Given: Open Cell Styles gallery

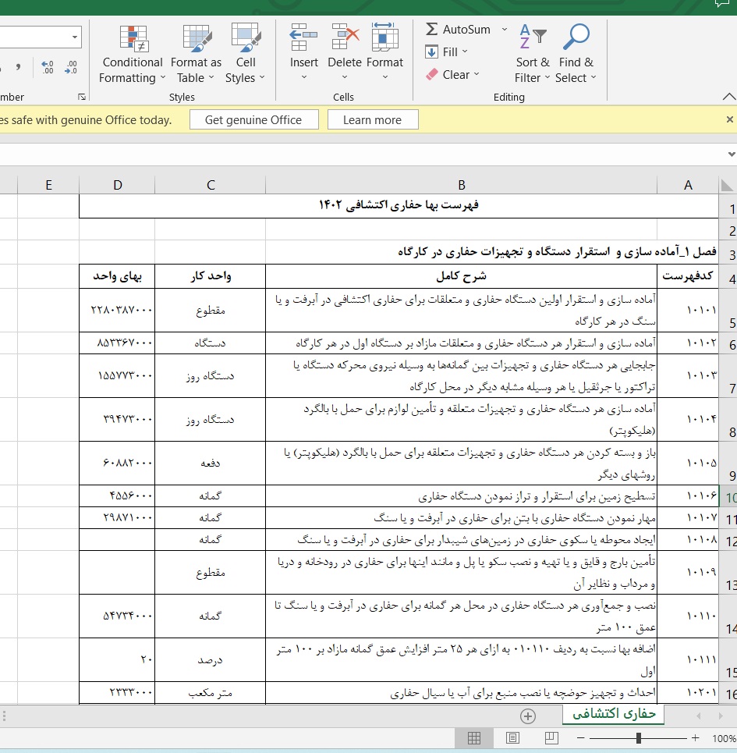Looking at the screenshot, I should coord(245,55).
